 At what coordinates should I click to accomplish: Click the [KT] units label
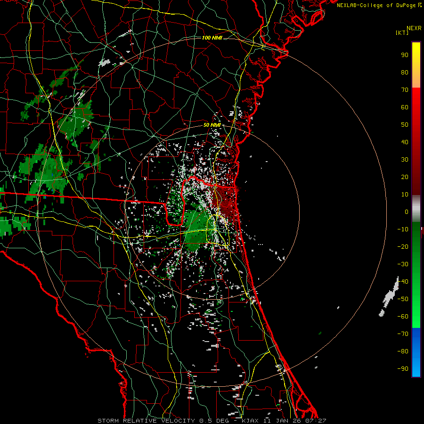click(402, 33)
